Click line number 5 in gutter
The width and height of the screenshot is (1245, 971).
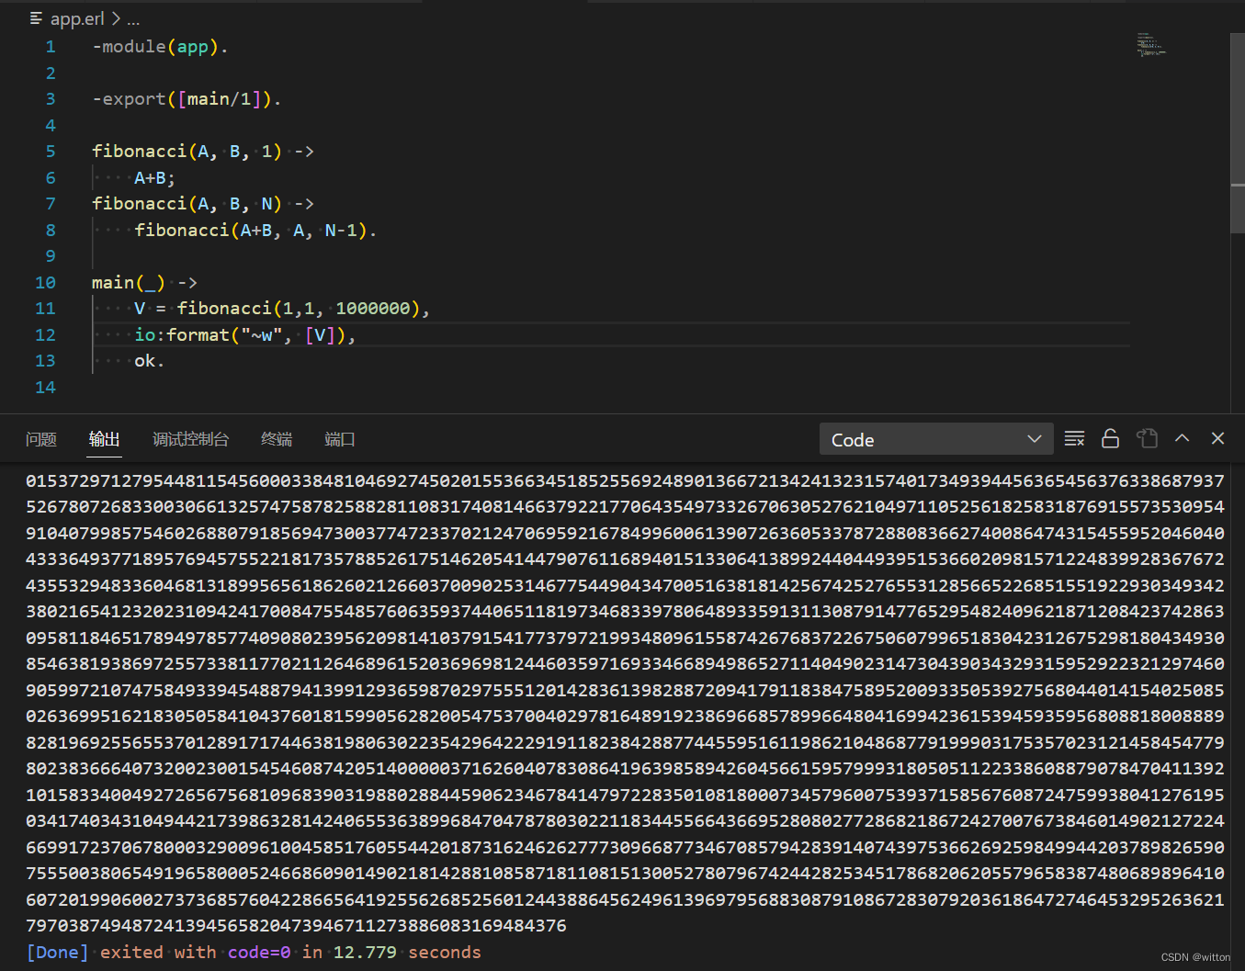pos(51,152)
